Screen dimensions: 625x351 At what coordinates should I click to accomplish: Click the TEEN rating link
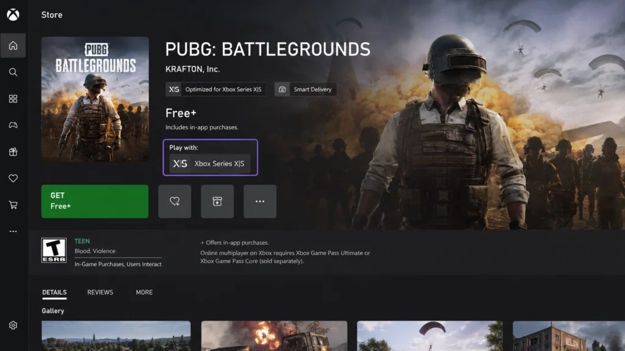point(82,241)
